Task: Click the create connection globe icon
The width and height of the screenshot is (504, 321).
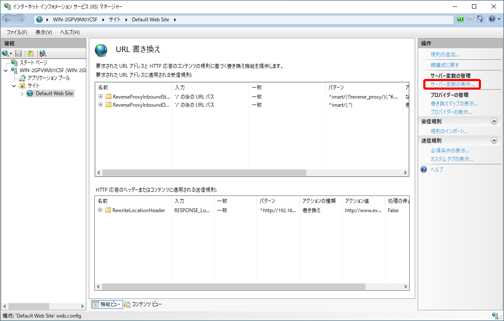Action: [7, 53]
